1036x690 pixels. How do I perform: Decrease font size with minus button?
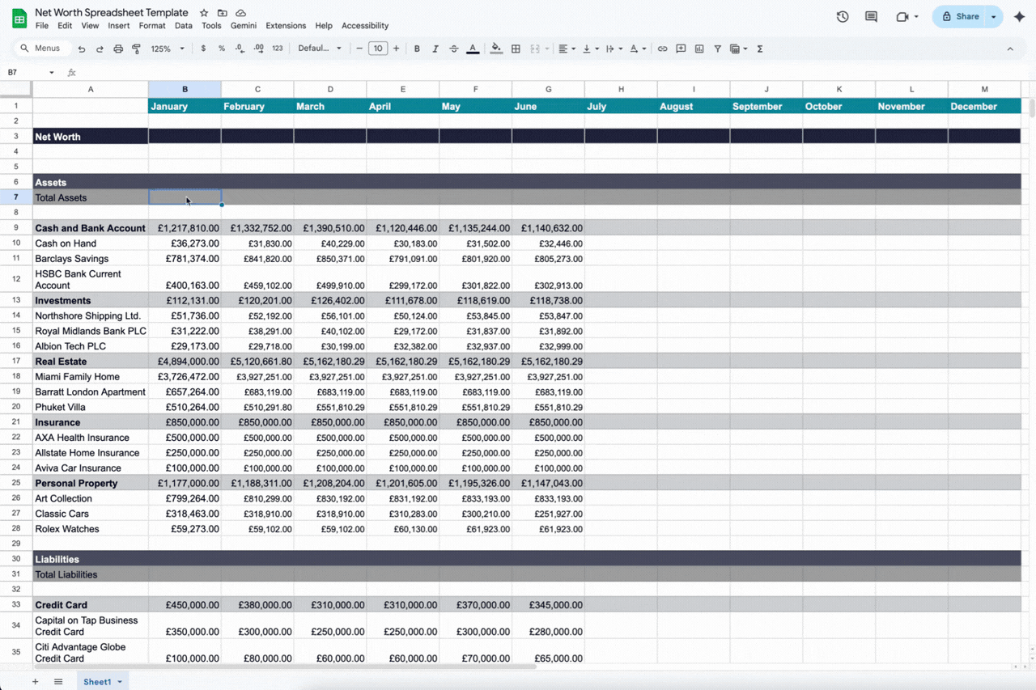[x=359, y=49]
